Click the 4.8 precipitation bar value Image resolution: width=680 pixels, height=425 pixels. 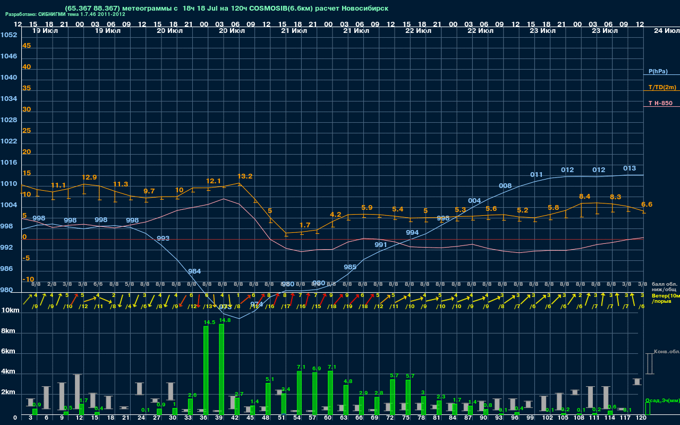coord(348,381)
